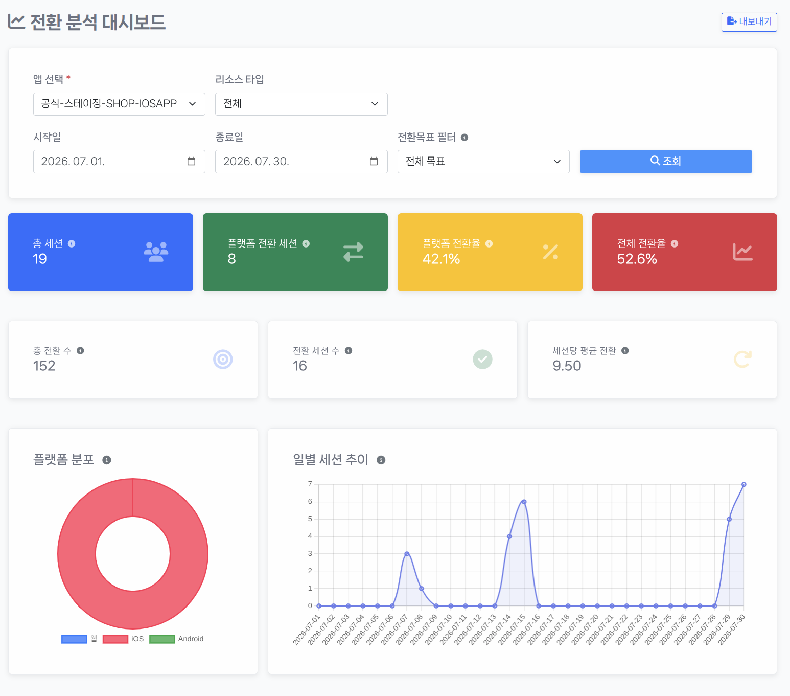Click the info icon beside 플랫폼 분포
The width and height of the screenshot is (790, 696).
click(107, 460)
